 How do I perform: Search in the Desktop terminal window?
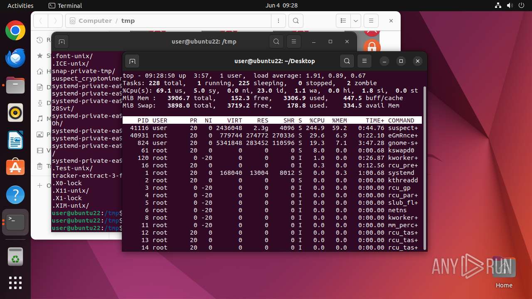pos(347,61)
